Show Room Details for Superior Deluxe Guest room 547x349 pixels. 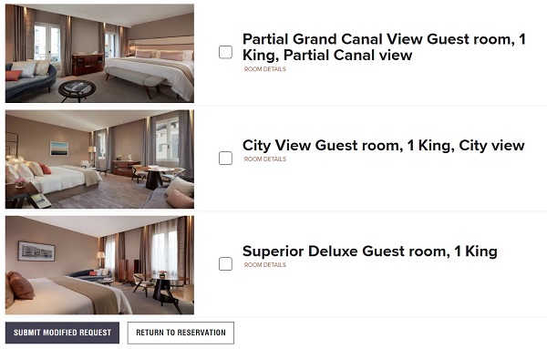pos(265,265)
